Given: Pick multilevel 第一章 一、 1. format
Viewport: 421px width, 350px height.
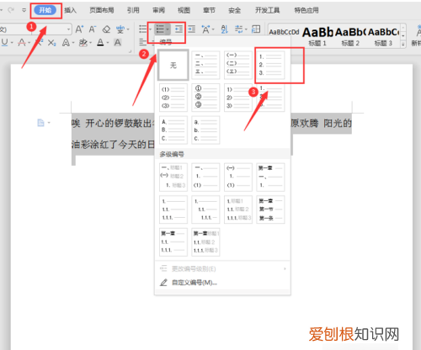Looking at the screenshot, I should pyautogui.click(x=270, y=178).
